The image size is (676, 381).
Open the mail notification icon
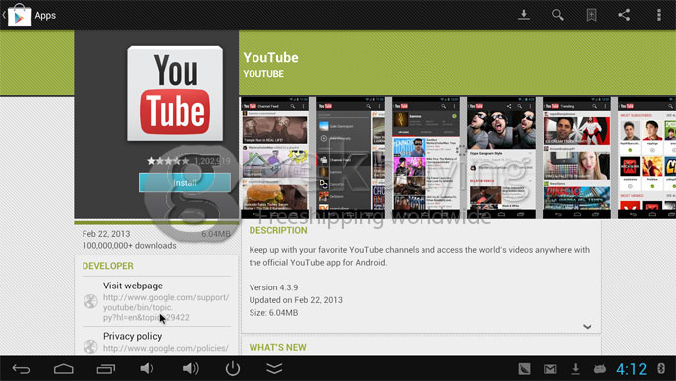[550, 369]
